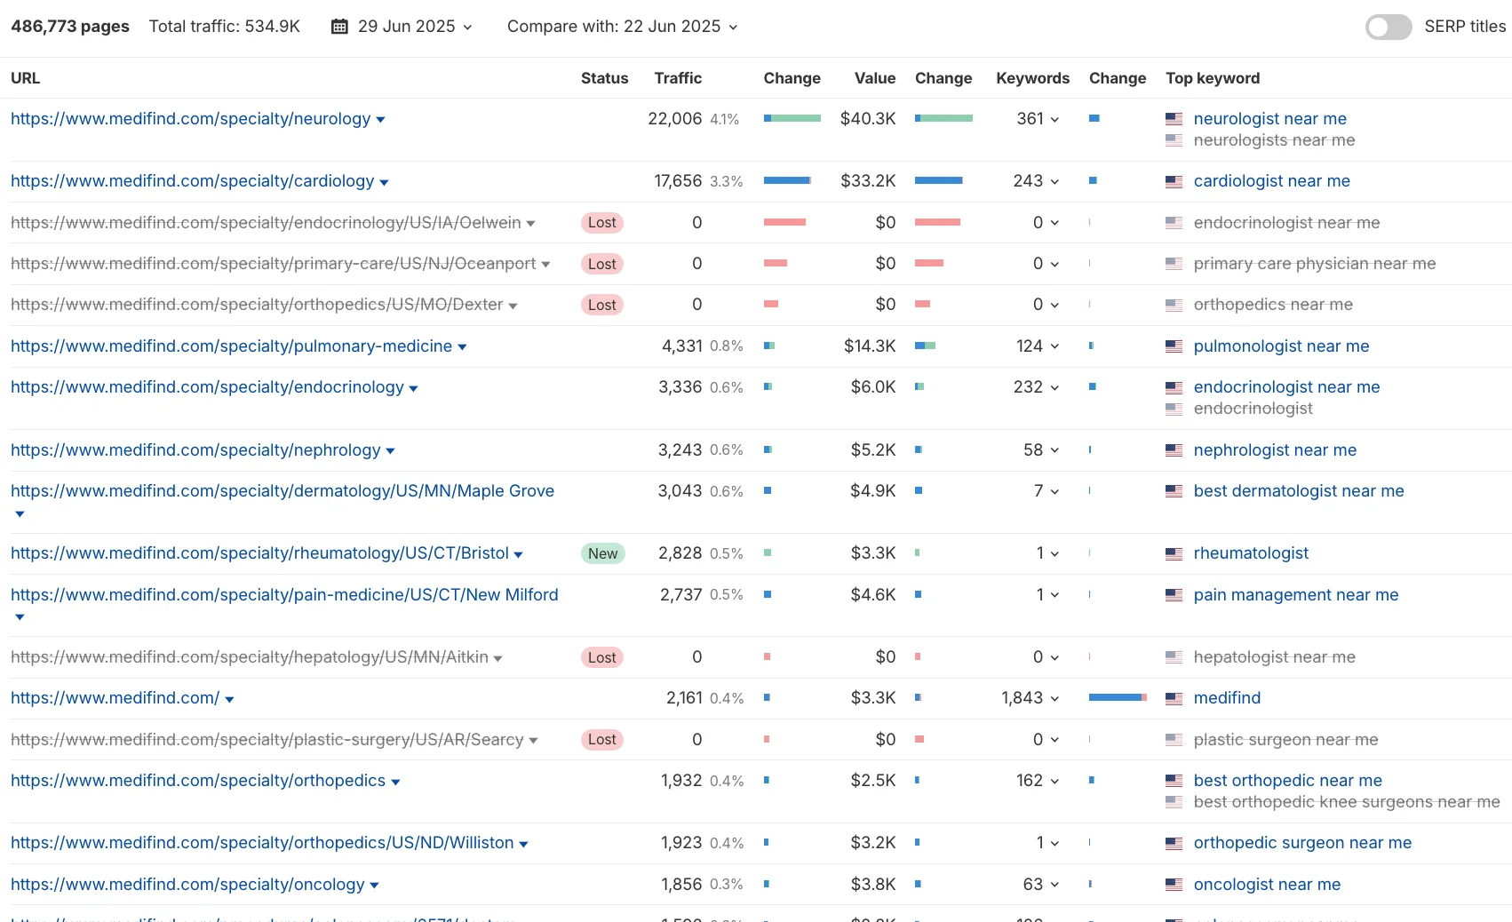Click the faded flag next to "hepatologist near me"
1512x922 pixels.
pos(1174,657)
